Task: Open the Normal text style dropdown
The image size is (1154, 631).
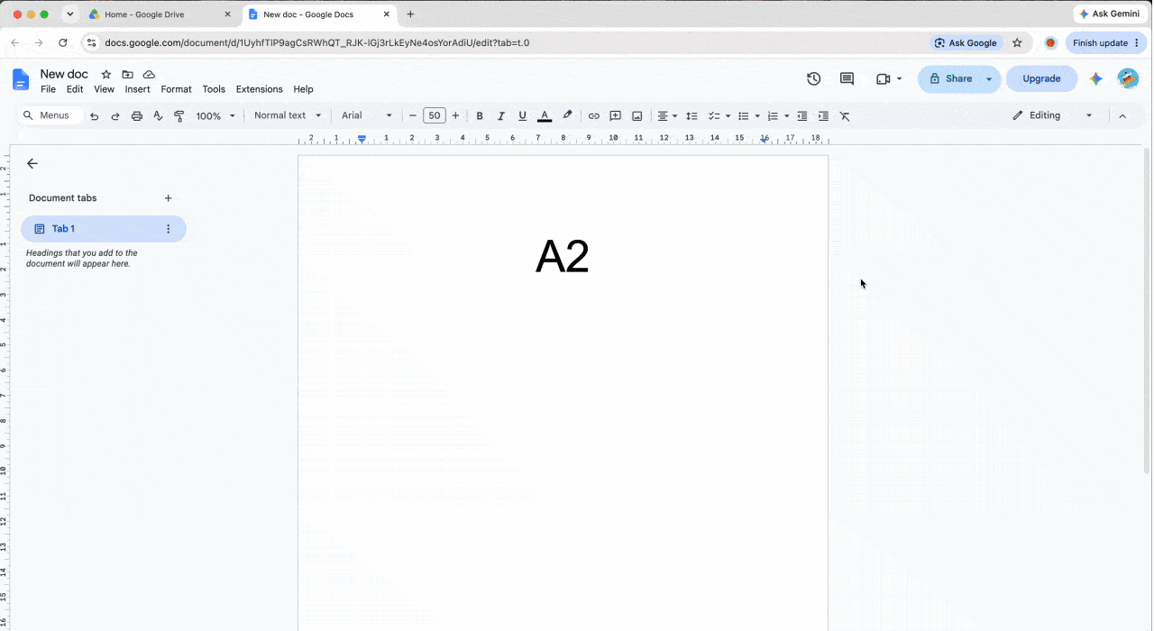Action: [x=288, y=115]
